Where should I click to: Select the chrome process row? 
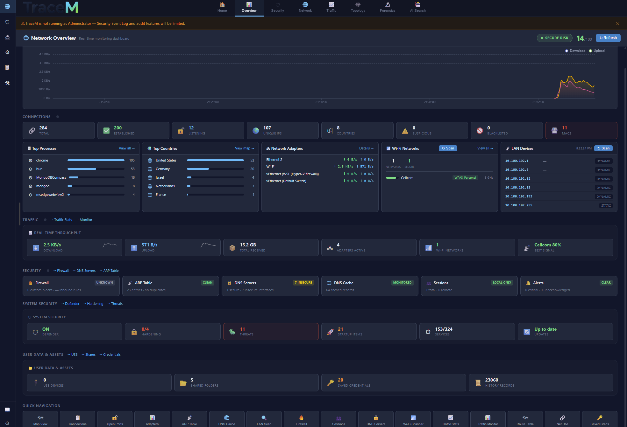(x=81, y=161)
